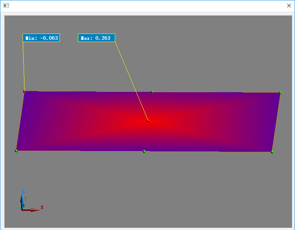Pick the green bottom-middle edge point
Viewport: 295px width, 230px height.
tap(144, 151)
